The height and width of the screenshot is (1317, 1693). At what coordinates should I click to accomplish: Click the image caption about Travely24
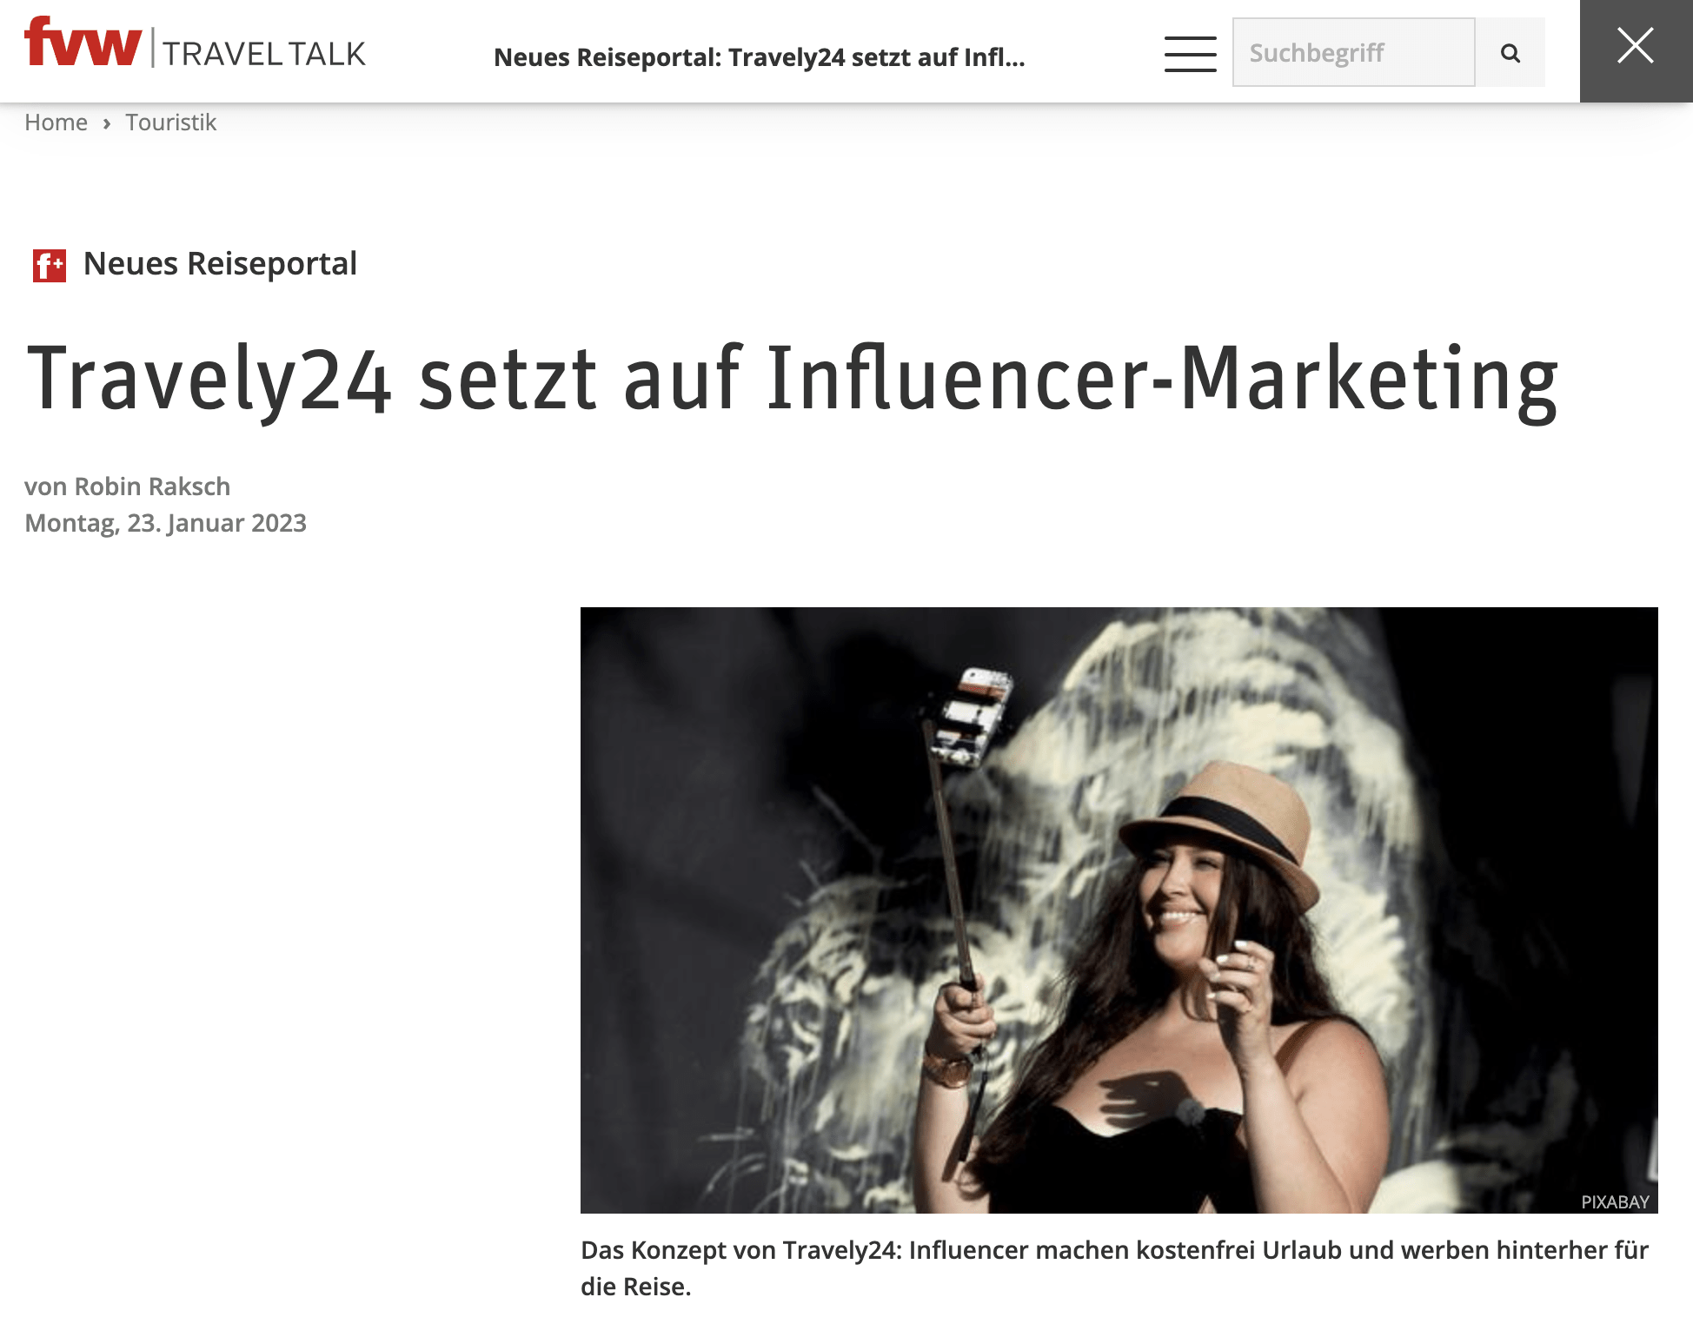click(x=1114, y=1267)
